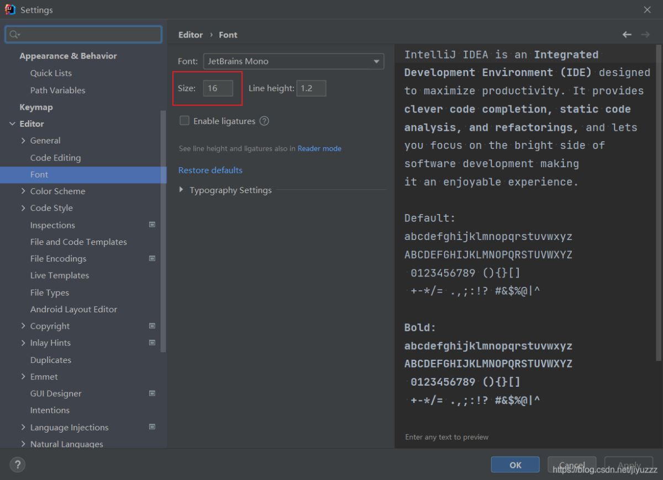The height and width of the screenshot is (480, 663).
Task: Click the Line height input field
Action: [x=311, y=88]
